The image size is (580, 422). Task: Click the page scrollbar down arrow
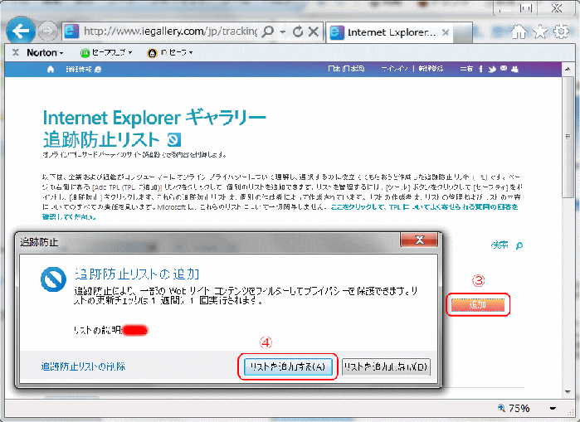click(x=568, y=391)
